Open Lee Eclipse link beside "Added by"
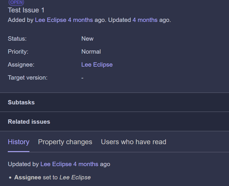 click(50, 20)
